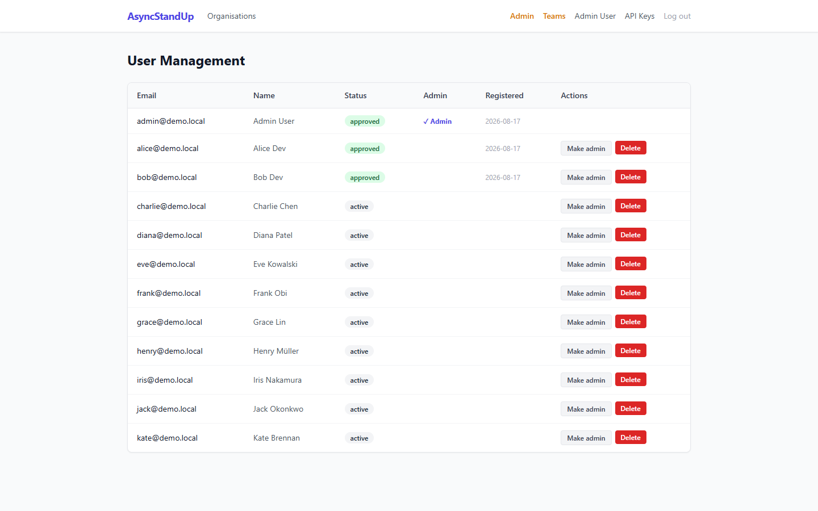Screen dimensions: 818x511
Task: Open the Teams navigation link
Action: (x=554, y=16)
